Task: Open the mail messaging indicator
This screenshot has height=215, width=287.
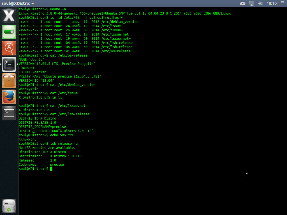Action: click(x=243, y=3)
